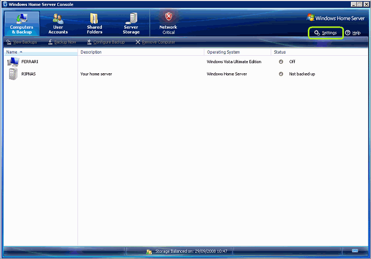Click View Backups toolbar button

pyautogui.click(x=22, y=42)
